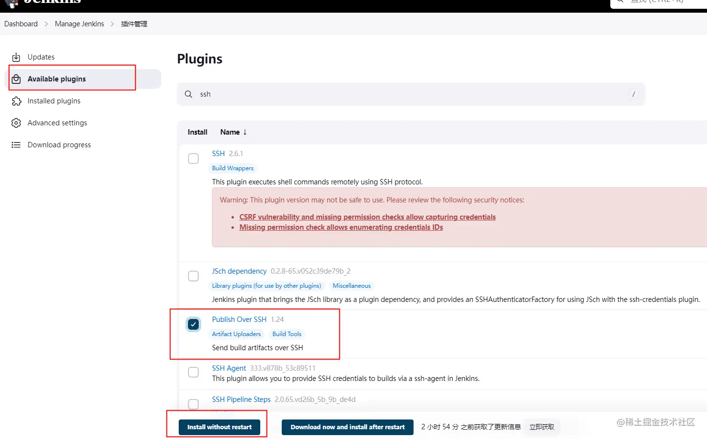
Task: Tick the checkbox for JSch dependency
Action: (193, 276)
